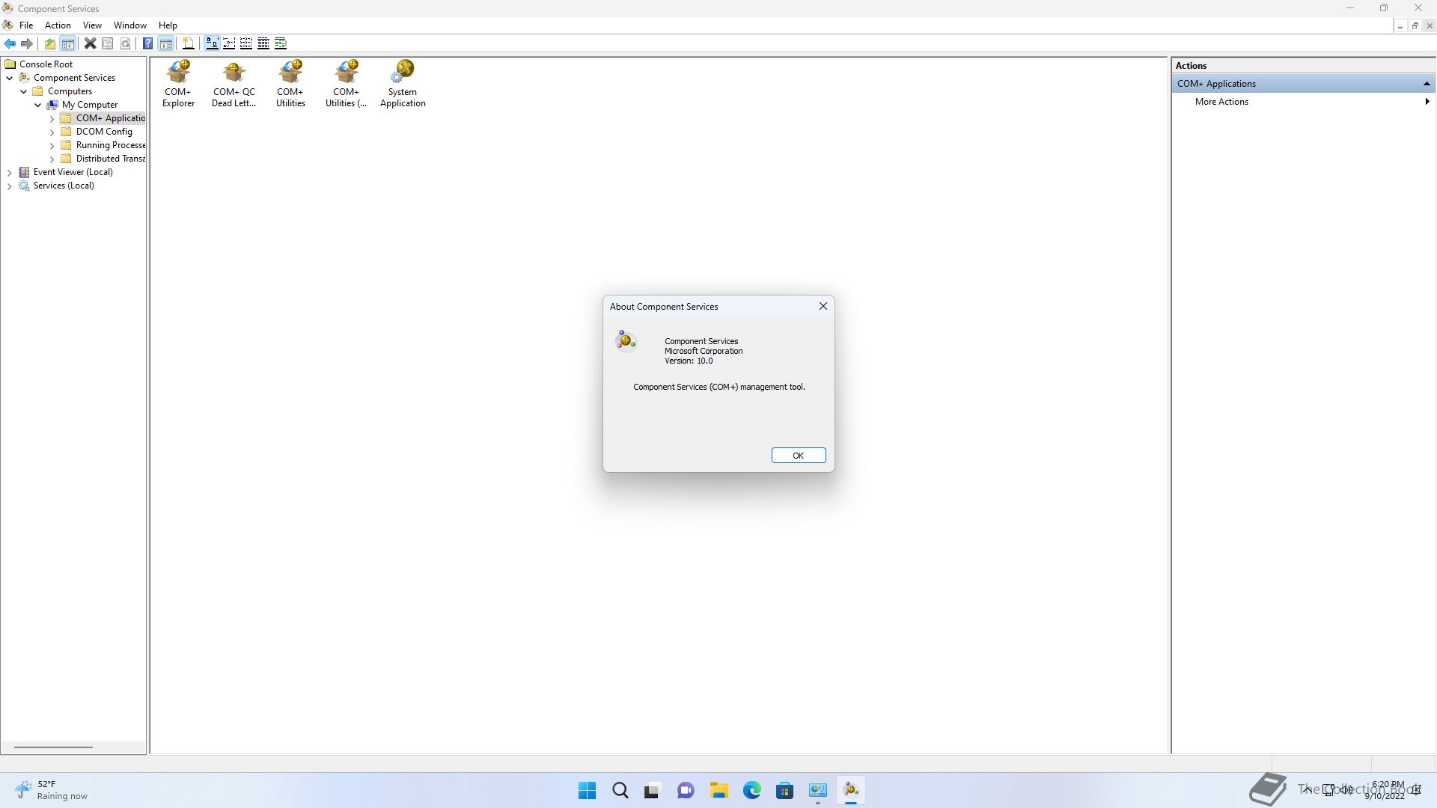Collapse the My Computer tree node
The image size is (1437, 808).
pyautogui.click(x=38, y=105)
